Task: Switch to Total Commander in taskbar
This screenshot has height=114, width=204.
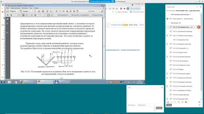Action: 62,82
